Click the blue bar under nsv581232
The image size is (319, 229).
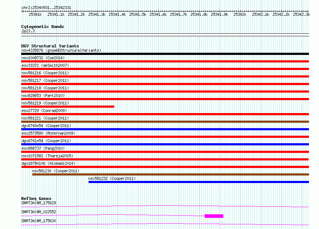pos(199,182)
